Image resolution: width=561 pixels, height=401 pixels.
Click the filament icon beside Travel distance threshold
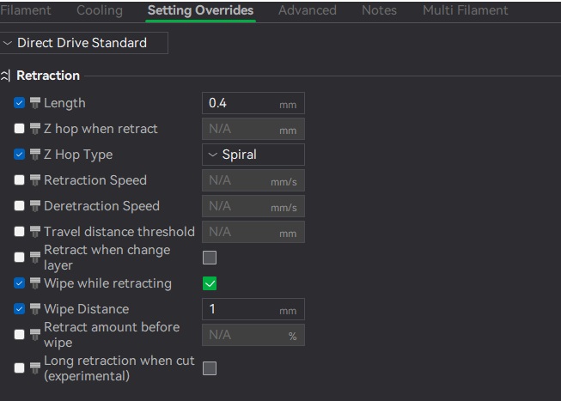35,232
